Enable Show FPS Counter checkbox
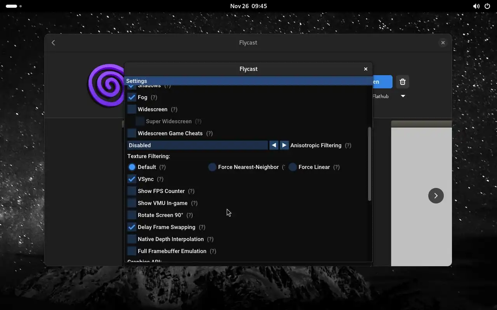This screenshot has width=497, height=310. pyautogui.click(x=132, y=191)
